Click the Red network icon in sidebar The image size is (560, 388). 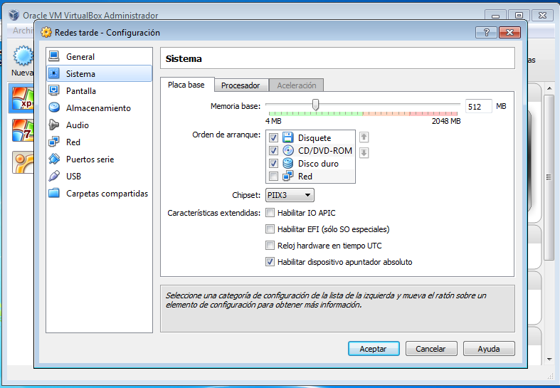point(54,142)
